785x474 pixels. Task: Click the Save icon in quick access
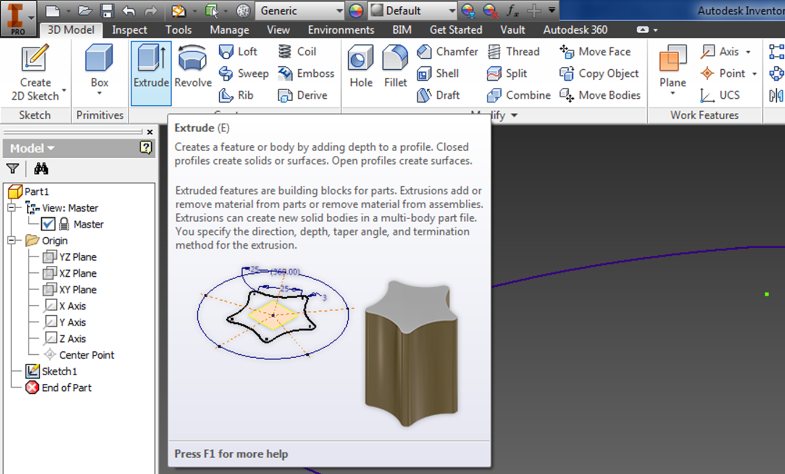pyautogui.click(x=106, y=10)
